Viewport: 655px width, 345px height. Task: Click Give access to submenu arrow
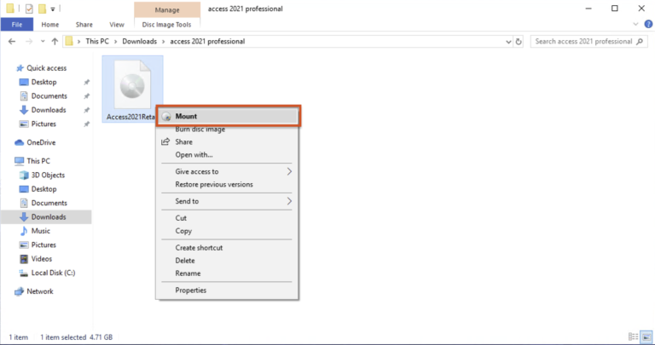tap(289, 171)
